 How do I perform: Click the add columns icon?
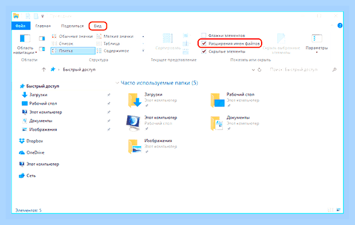[x=186, y=44]
